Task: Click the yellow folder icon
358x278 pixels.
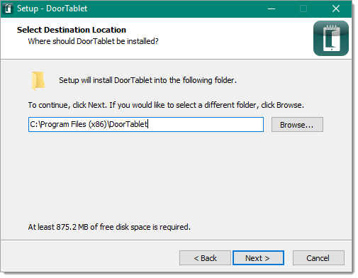Action: 38,81
